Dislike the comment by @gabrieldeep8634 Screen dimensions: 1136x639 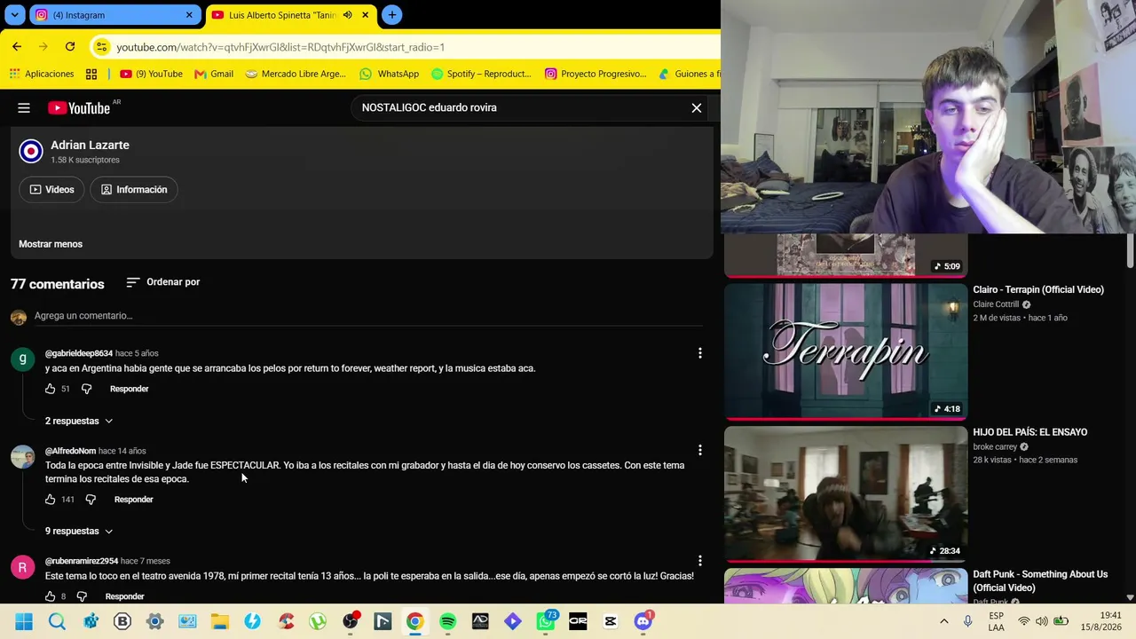click(86, 389)
